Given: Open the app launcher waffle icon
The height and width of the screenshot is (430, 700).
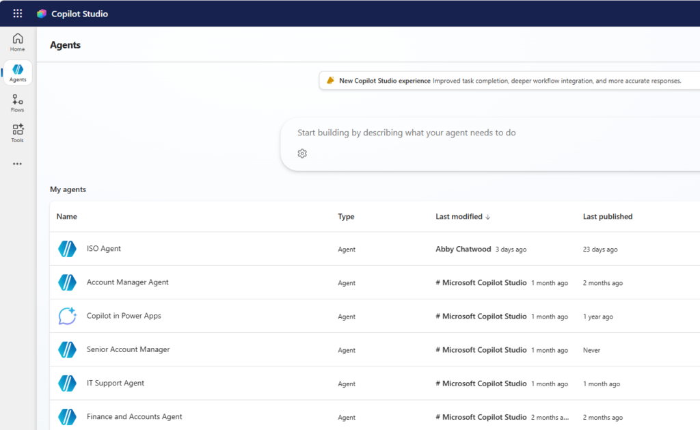Looking at the screenshot, I should click(17, 14).
